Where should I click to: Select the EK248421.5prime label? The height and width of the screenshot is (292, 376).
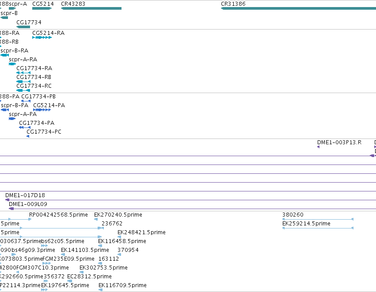(x=141, y=232)
